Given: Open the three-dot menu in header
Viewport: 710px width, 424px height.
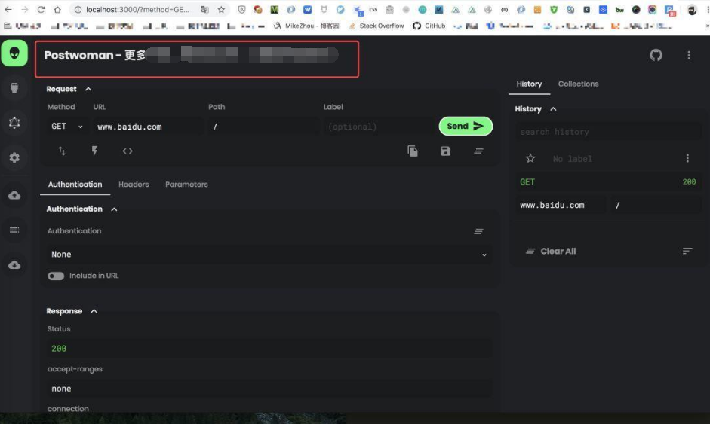Looking at the screenshot, I should point(689,55).
